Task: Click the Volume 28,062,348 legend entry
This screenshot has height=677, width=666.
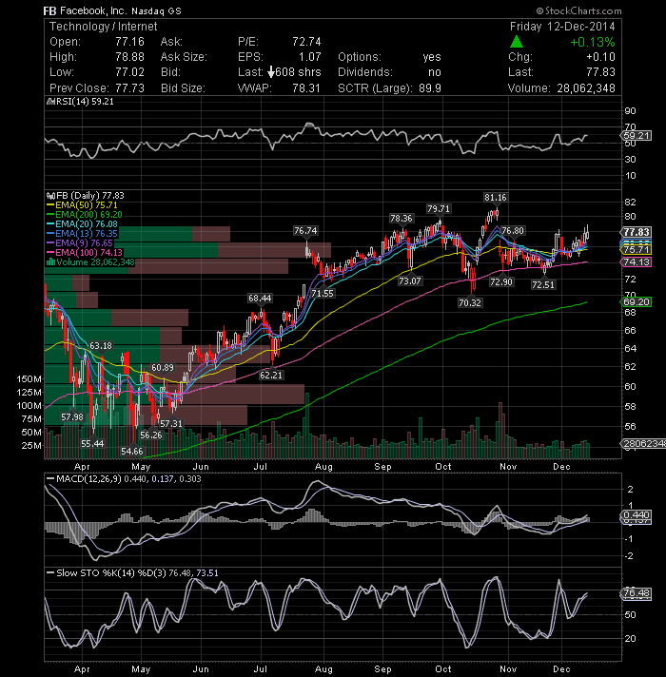Action: click(90, 262)
